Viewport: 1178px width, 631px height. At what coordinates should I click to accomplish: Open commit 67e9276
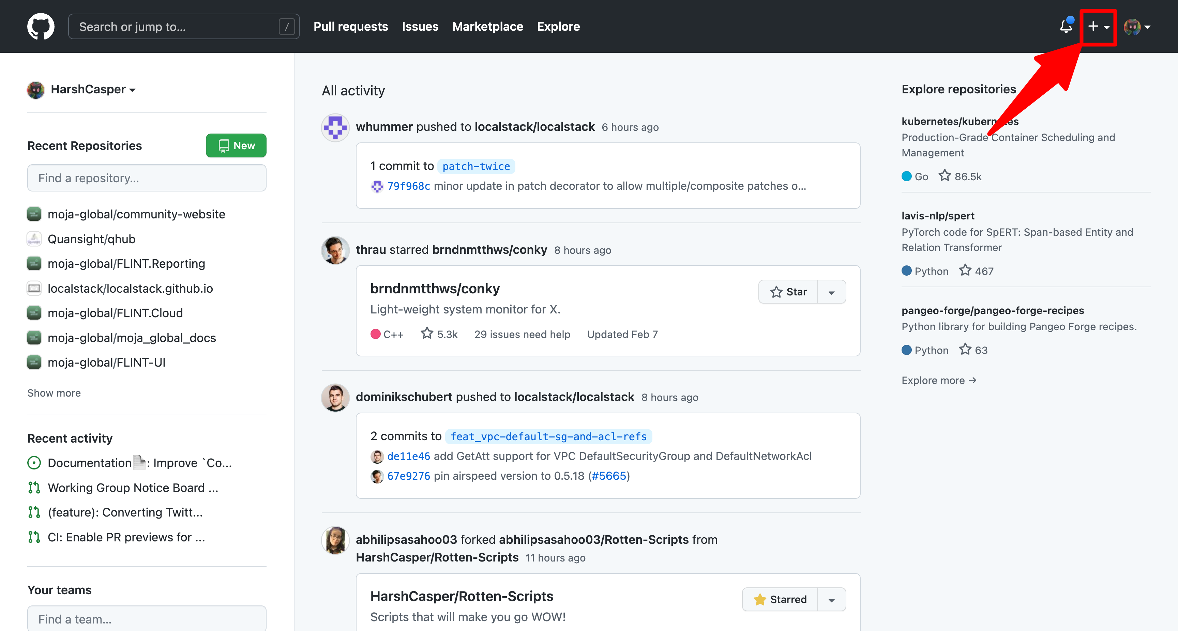(x=408, y=476)
